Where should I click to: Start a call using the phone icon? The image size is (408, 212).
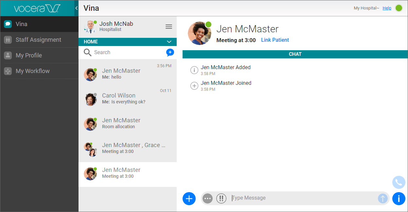click(399, 182)
